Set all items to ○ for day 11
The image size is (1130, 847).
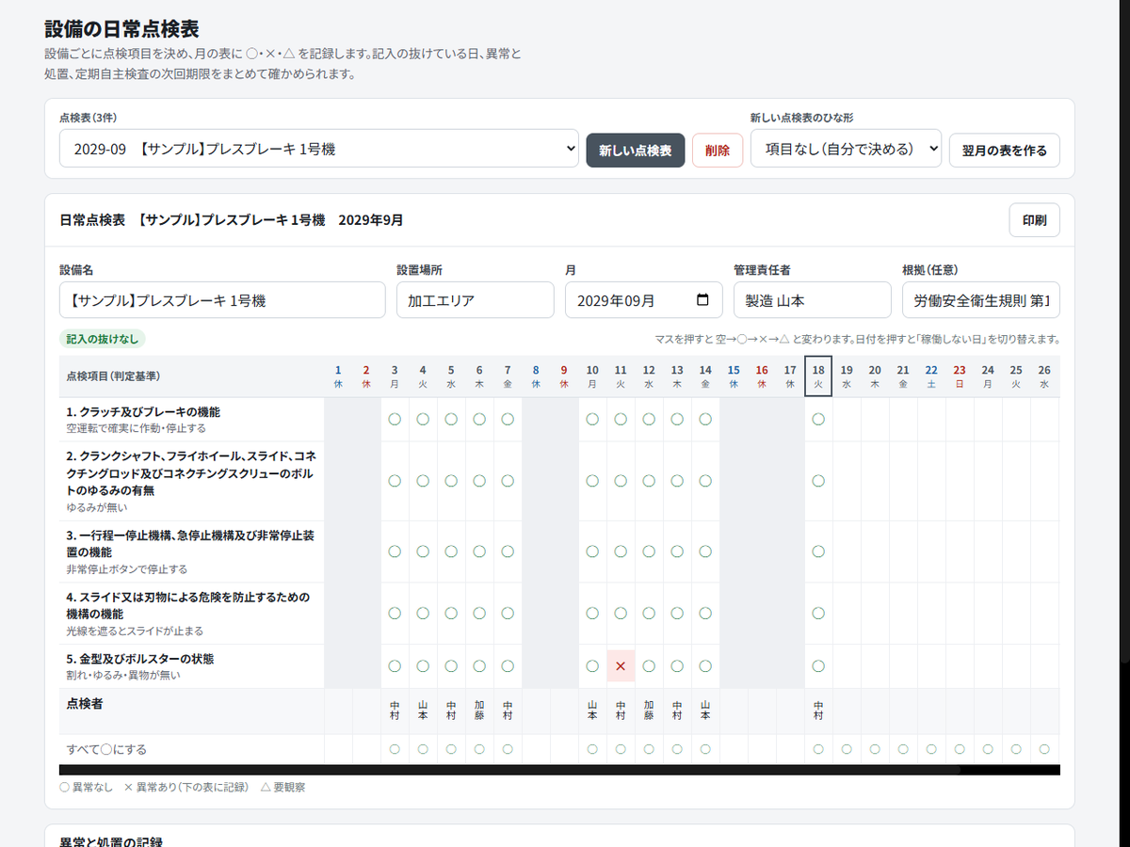(621, 749)
